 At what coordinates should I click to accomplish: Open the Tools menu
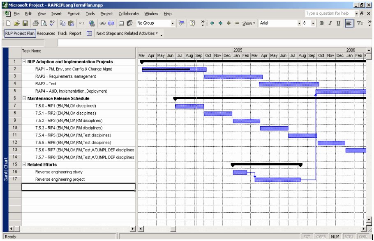coord(90,14)
